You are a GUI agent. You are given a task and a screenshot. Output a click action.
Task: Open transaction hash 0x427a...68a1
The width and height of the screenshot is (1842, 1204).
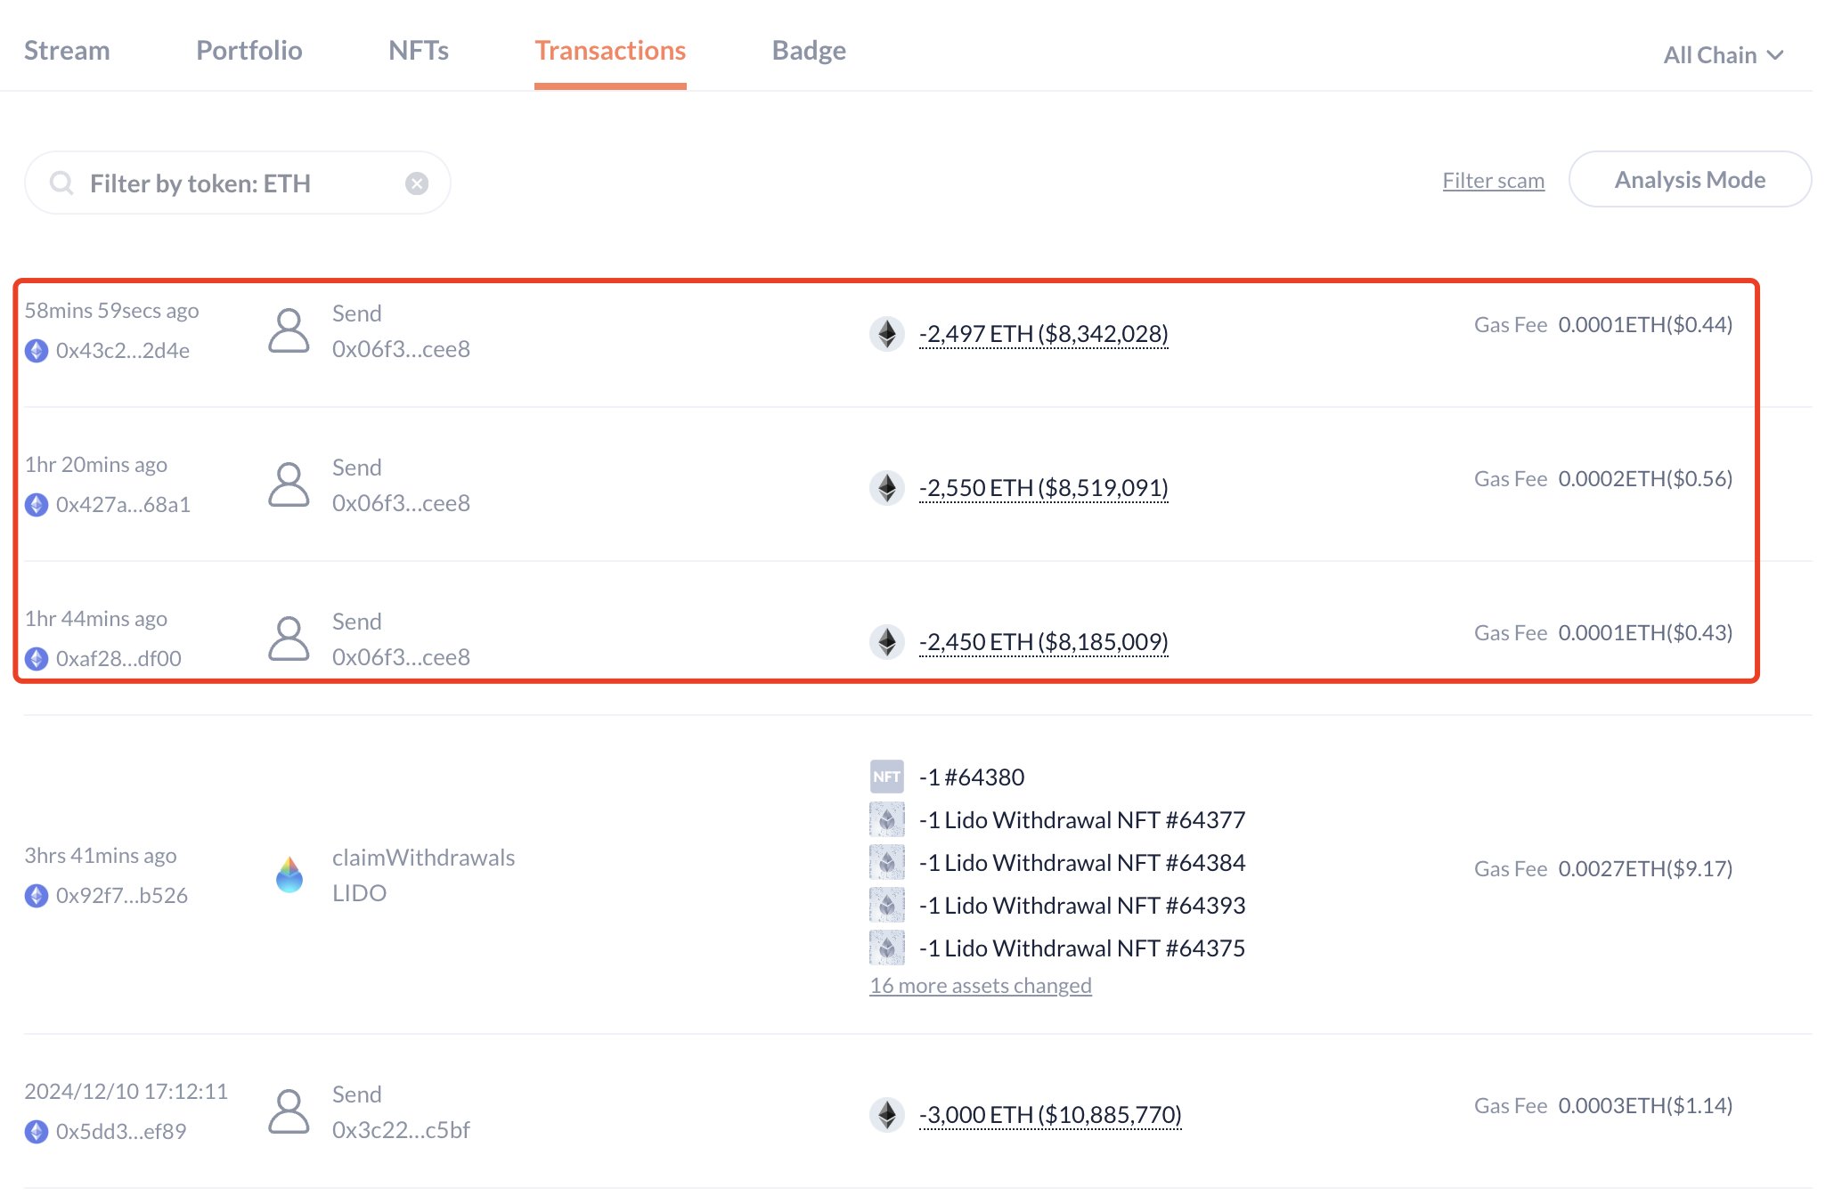click(x=123, y=505)
